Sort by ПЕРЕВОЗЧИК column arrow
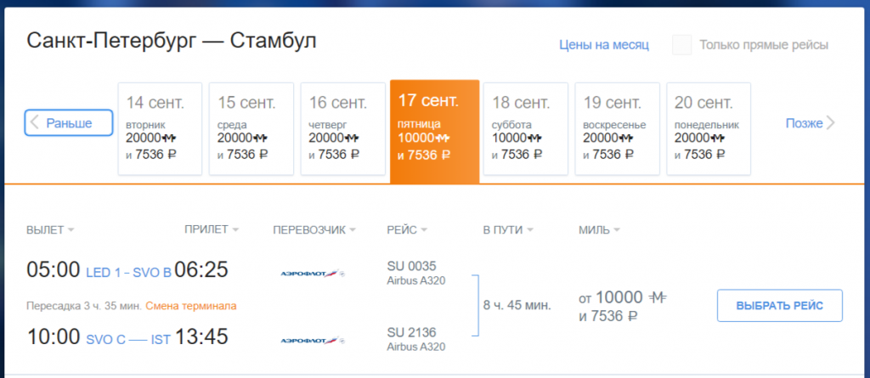The width and height of the screenshot is (870, 378). tap(352, 230)
